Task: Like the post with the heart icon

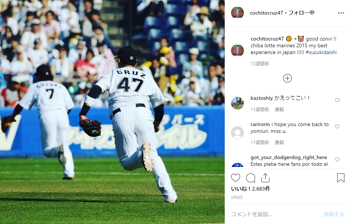Action: pyautogui.click(x=235, y=178)
